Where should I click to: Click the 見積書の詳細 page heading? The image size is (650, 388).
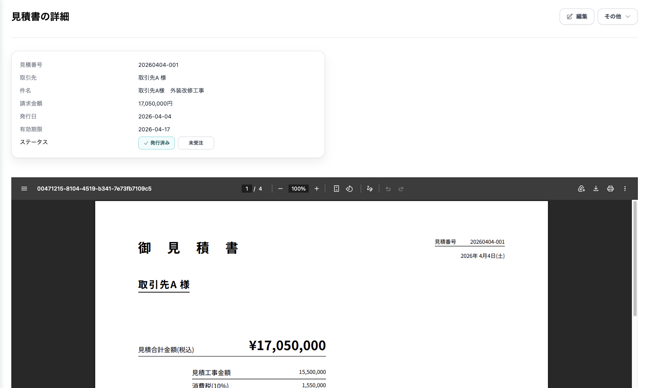click(x=40, y=17)
